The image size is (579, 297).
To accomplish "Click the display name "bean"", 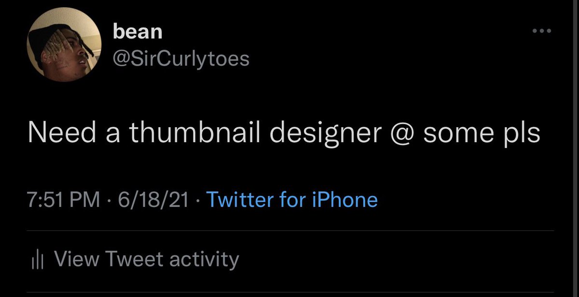I will (x=138, y=32).
